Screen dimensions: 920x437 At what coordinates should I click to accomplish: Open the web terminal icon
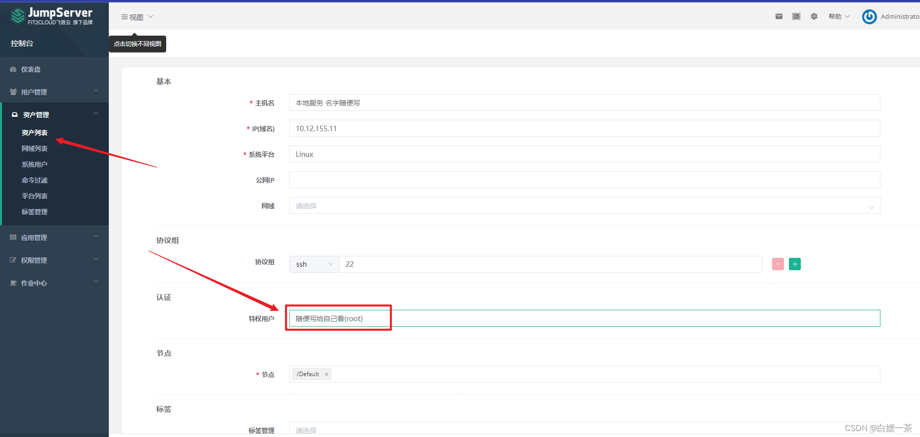coord(796,16)
